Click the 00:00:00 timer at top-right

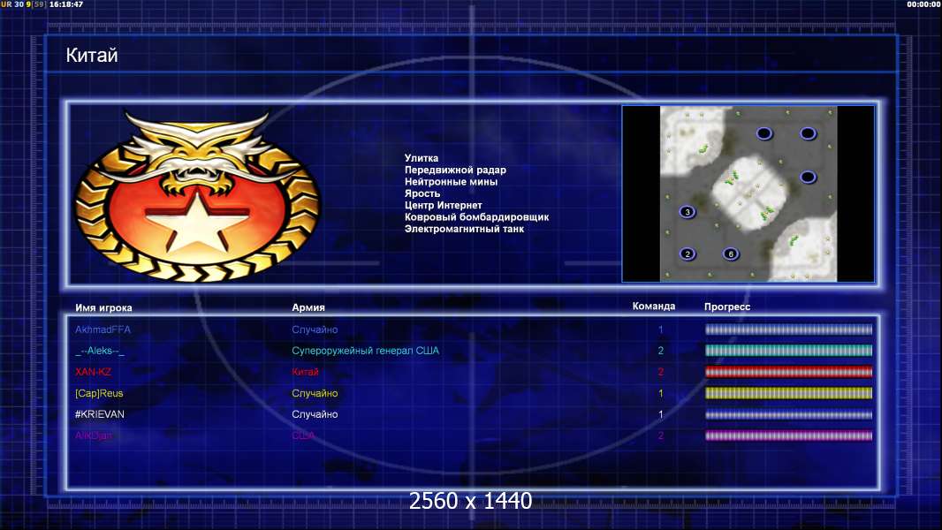pyautogui.click(x=924, y=4)
